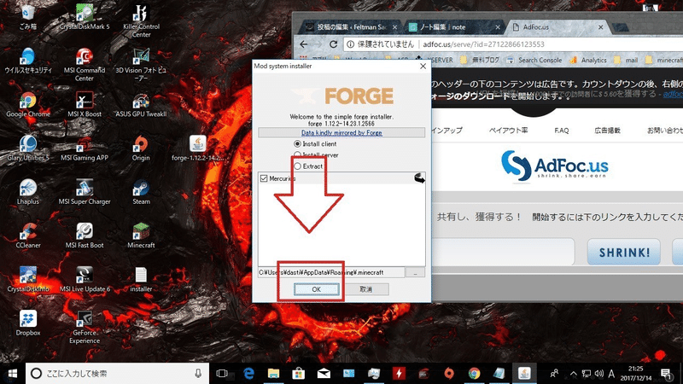Switch to Chrome via its taskbar icon
This screenshot has width=683, height=384.
(x=475, y=373)
